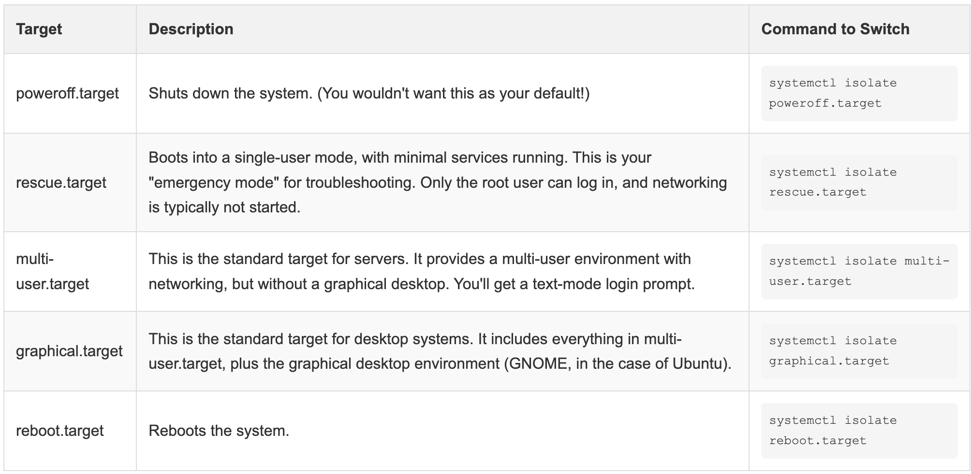The image size is (971, 474).
Task: Click the multi-user.target server description text
Action: point(421,271)
